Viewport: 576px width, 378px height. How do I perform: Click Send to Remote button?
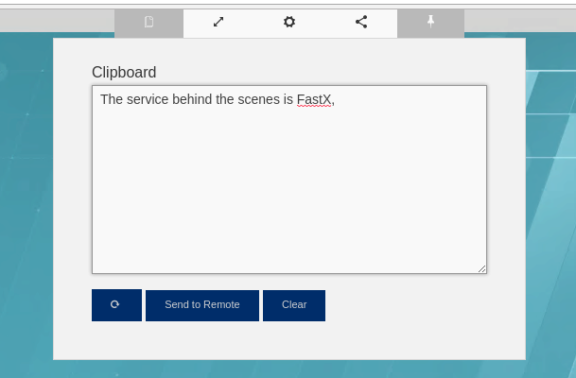point(202,305)
